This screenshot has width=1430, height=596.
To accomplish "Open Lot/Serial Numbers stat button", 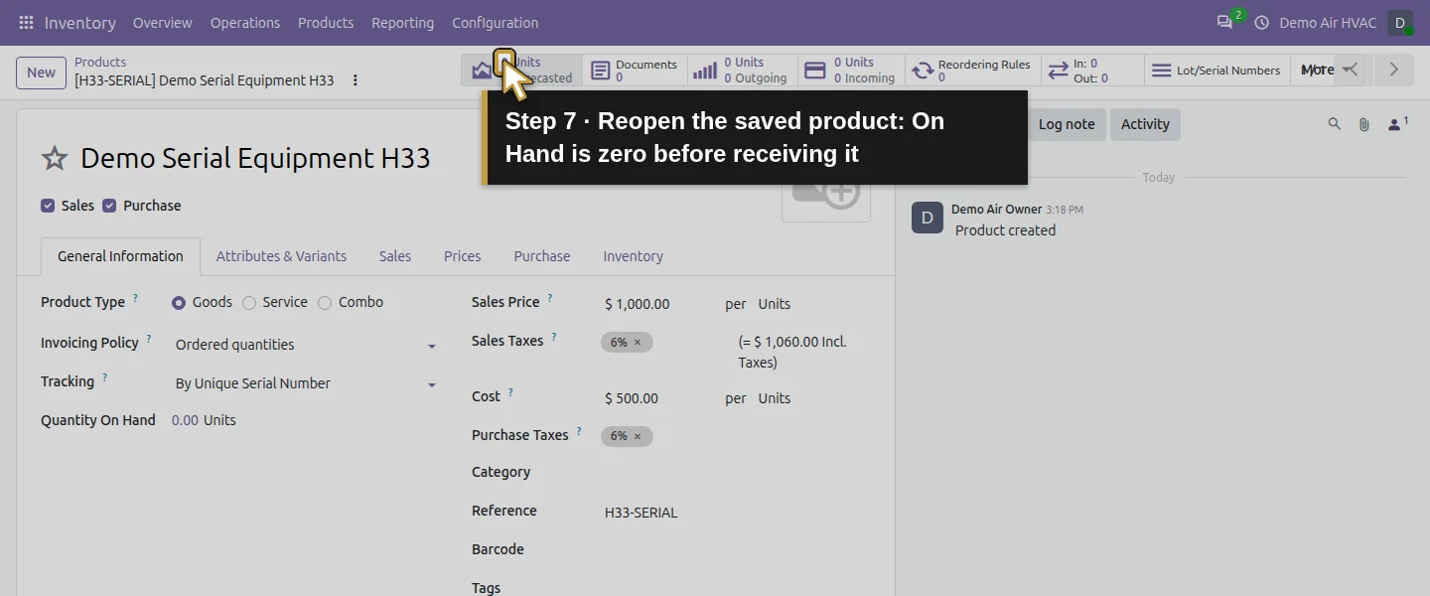I will coord(1216,70).
